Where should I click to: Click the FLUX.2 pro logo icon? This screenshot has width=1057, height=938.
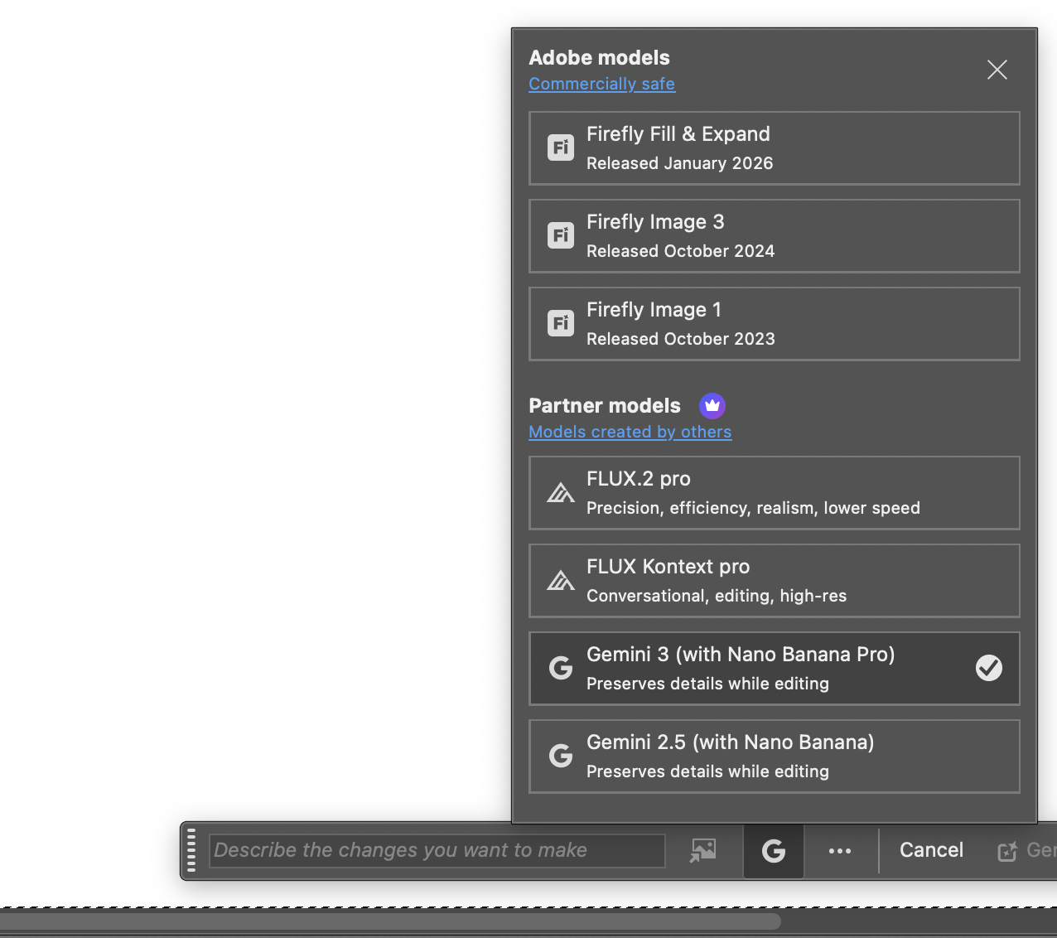(x=561, y=493)
